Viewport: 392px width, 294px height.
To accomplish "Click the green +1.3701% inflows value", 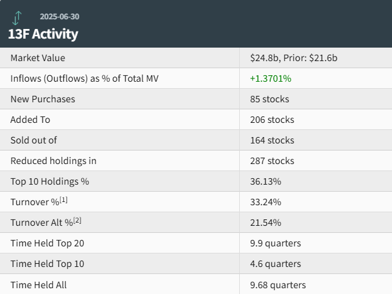I will (271, 78).
